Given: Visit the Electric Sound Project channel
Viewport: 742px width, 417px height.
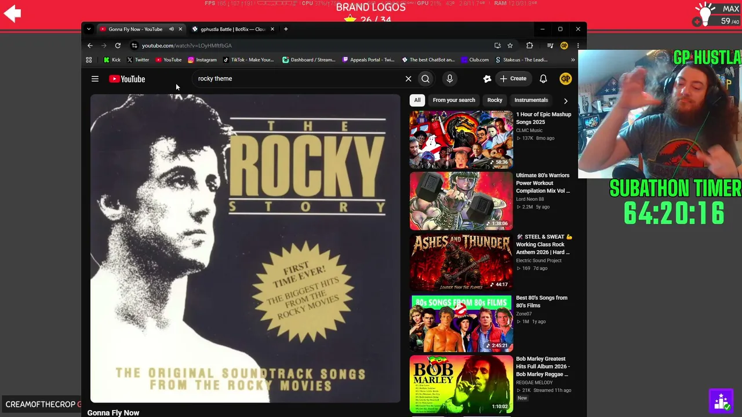Looking at the screenshot, I should tap(539, 261).
